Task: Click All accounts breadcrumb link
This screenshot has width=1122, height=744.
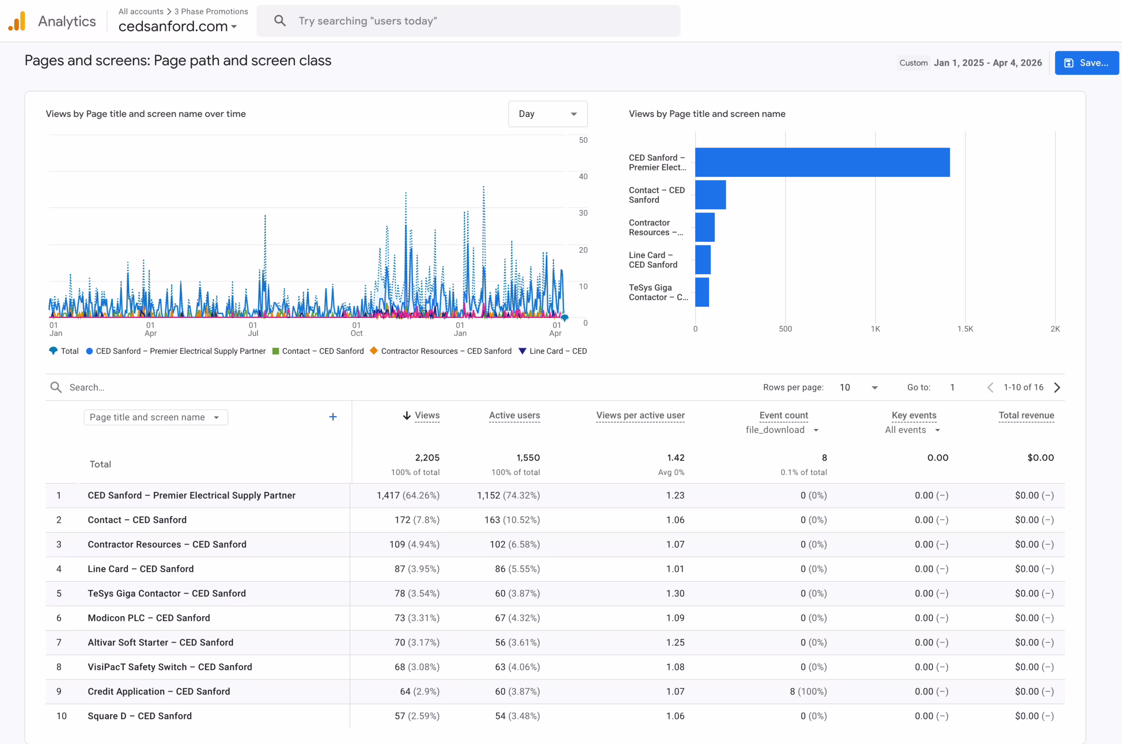Action: (x=141, y=11)
